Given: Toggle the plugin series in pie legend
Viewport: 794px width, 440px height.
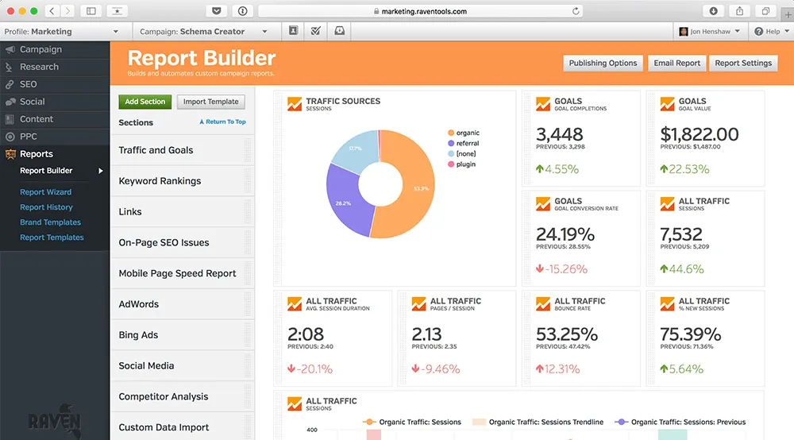Looking at the screenshot, I should pyautogui.click(x=465, y=164).
